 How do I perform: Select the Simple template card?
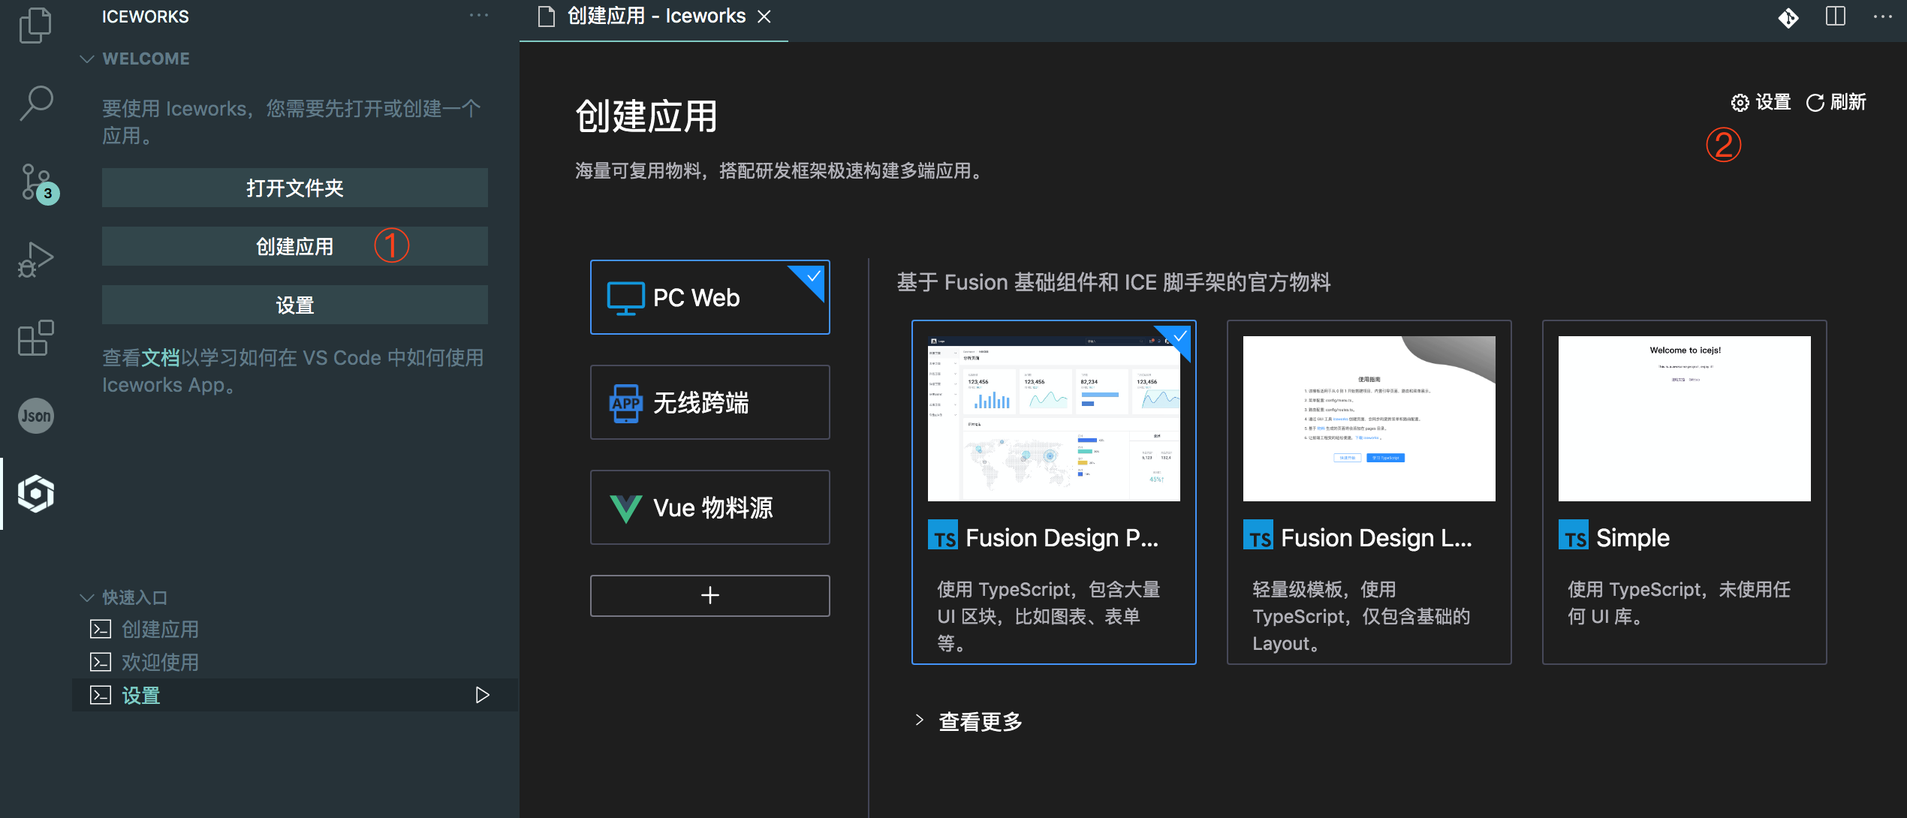(1684, 492)
